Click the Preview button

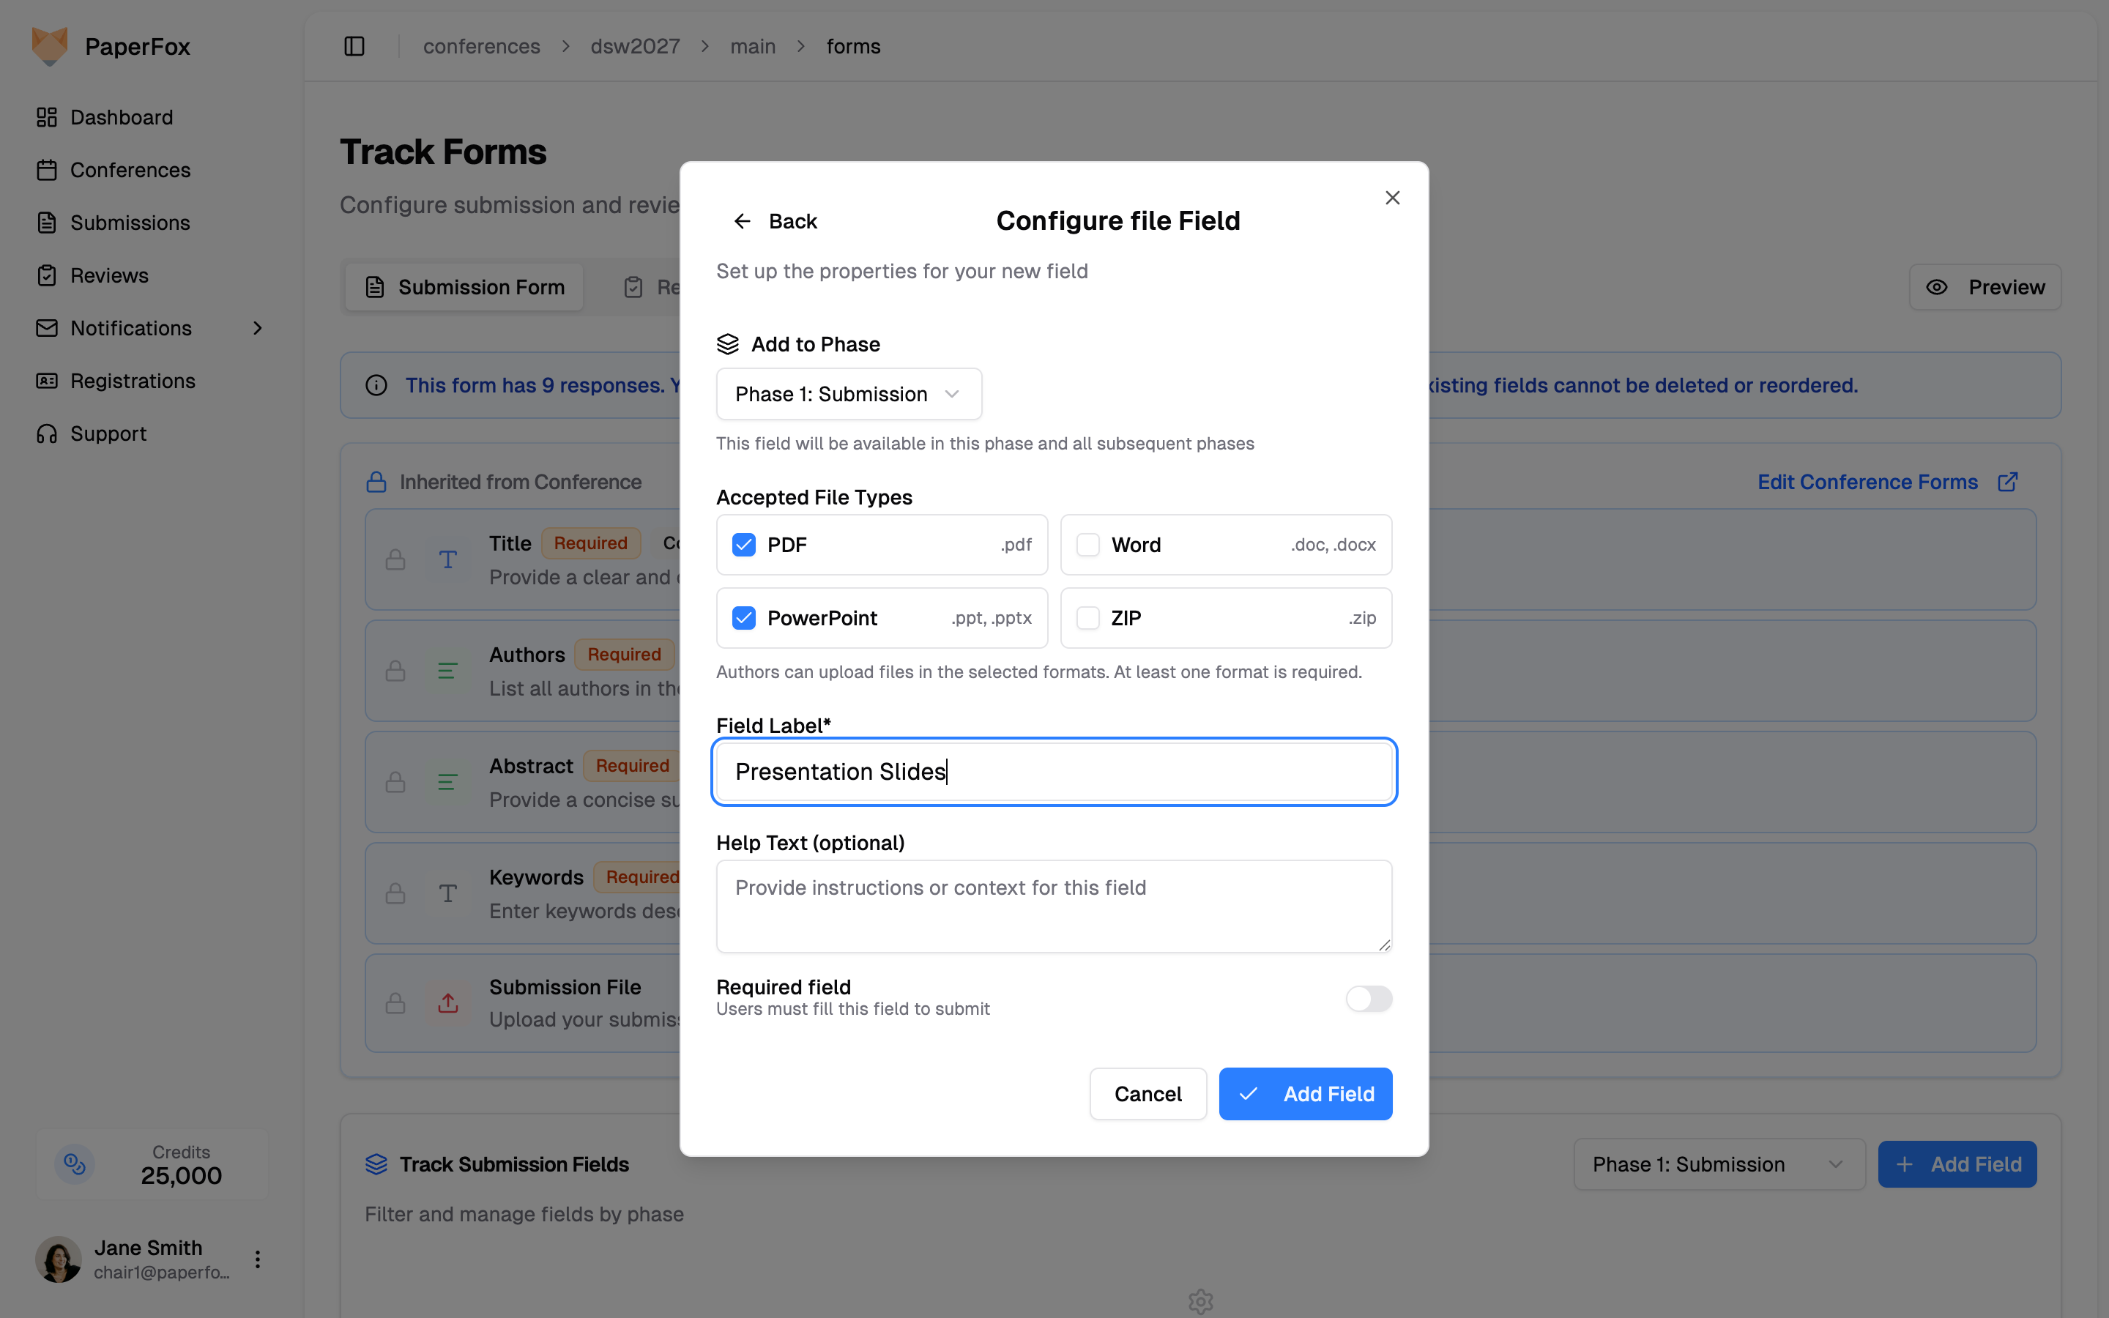1985,287
